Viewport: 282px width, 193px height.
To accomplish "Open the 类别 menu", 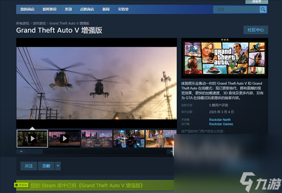I will click(68, 9).
